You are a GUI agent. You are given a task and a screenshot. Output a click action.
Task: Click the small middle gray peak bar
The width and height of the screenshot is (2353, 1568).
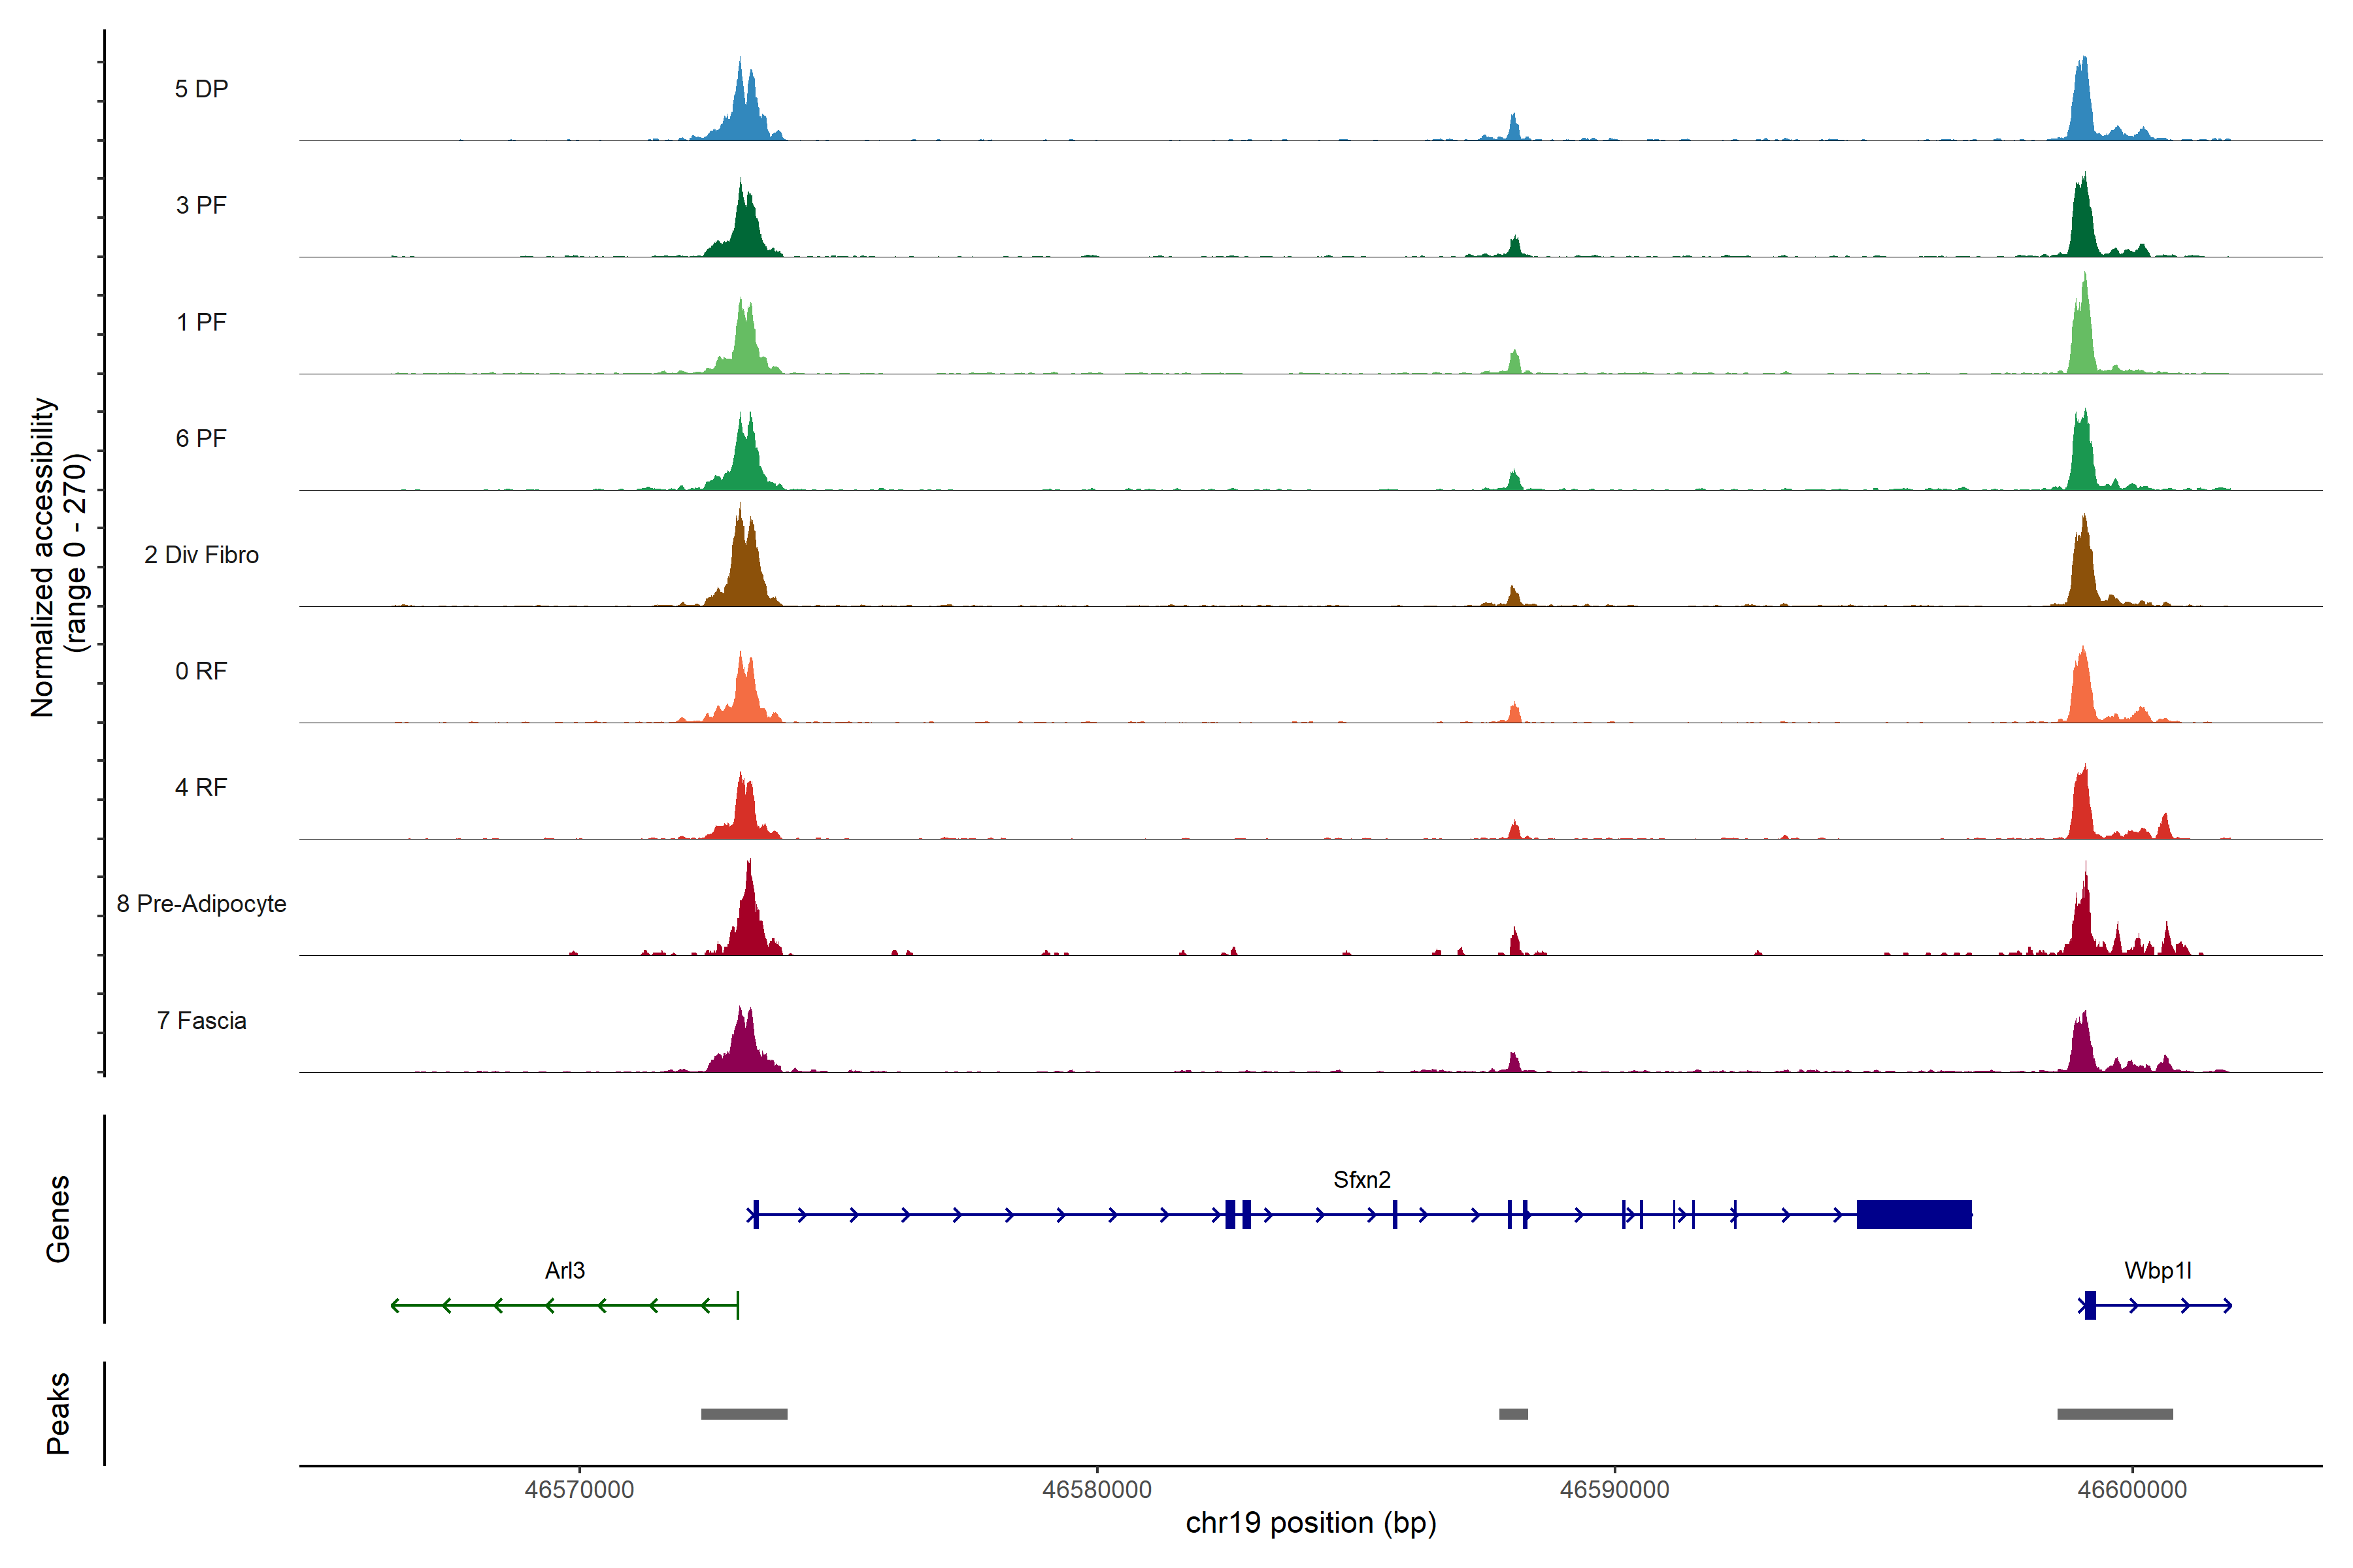tap(1512, 1414)
